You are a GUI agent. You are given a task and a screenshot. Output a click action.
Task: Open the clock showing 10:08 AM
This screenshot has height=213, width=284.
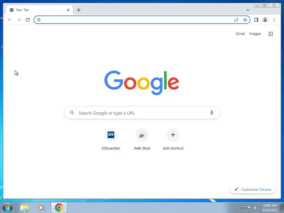pyautogui.click(x=270, y=208)
